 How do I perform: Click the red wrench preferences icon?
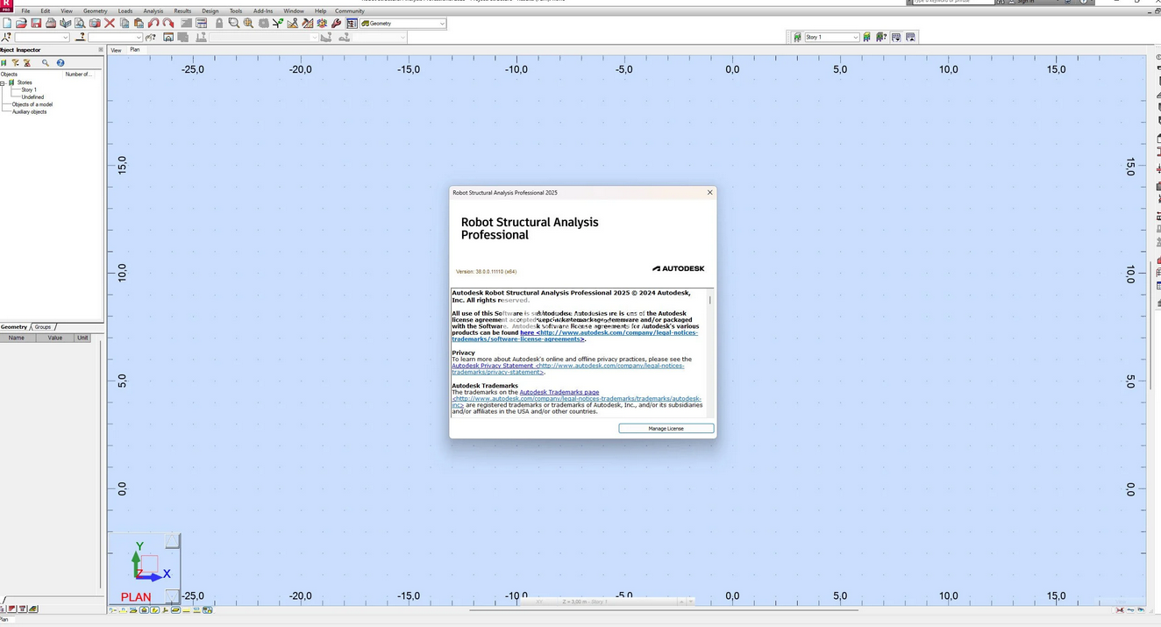[336, 24]
